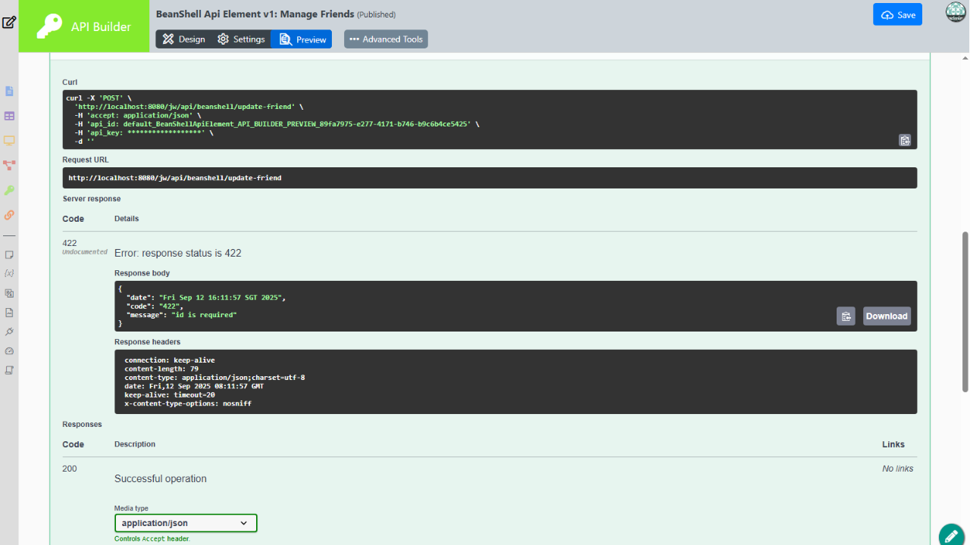Click the vertical page scrollbar thumb
The image size is (970, 545).
965,310
